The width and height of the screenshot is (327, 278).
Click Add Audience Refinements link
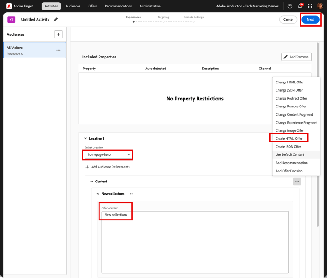(x=110, y=167)
